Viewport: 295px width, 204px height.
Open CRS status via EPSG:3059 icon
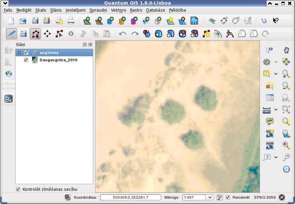[x=282, y=197]
